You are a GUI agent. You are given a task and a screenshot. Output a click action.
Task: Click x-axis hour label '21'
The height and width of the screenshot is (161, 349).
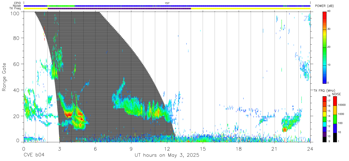coord(274,149)
